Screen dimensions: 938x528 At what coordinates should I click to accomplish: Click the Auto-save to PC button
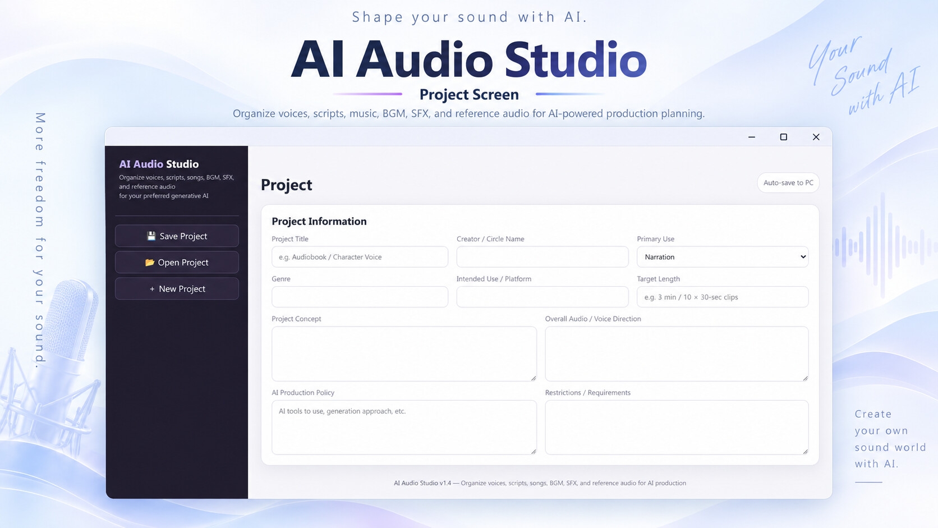tap(788, 183)
